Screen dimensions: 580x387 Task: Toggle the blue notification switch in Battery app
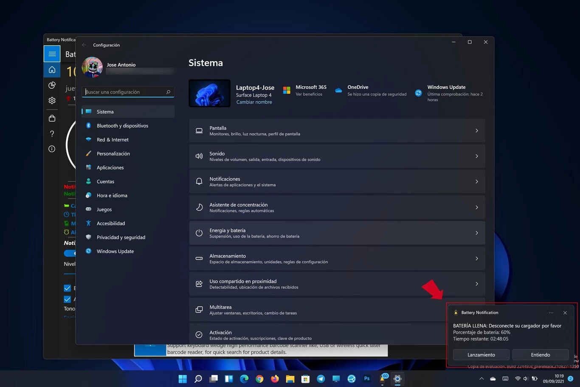[70, 254]
